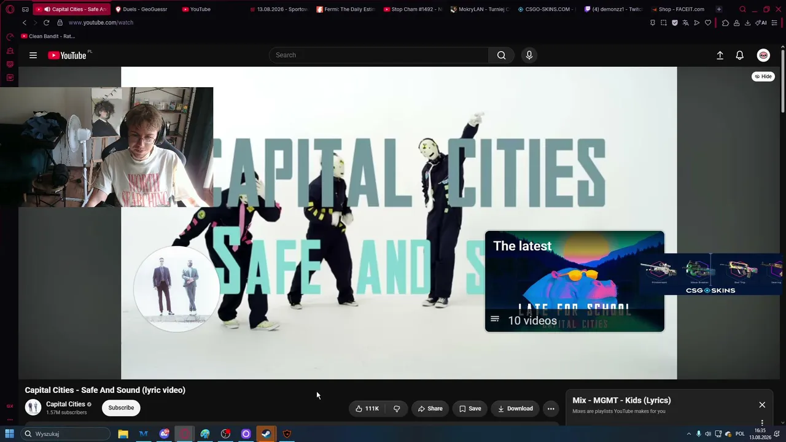Switch to the Shop - FACEIT.com tab
This screenshot has height=442, width=786.
coord(680,9)
